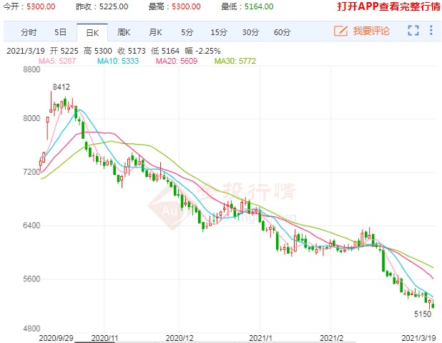This screenshot has width=442, height=343.
Task: Enter fullscreen chart mode
Action: click(x=413, y=32)
